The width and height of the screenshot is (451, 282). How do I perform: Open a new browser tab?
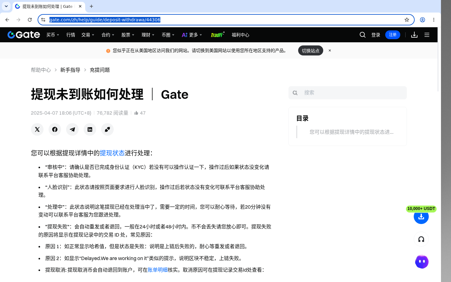click(x=91, y=6)
